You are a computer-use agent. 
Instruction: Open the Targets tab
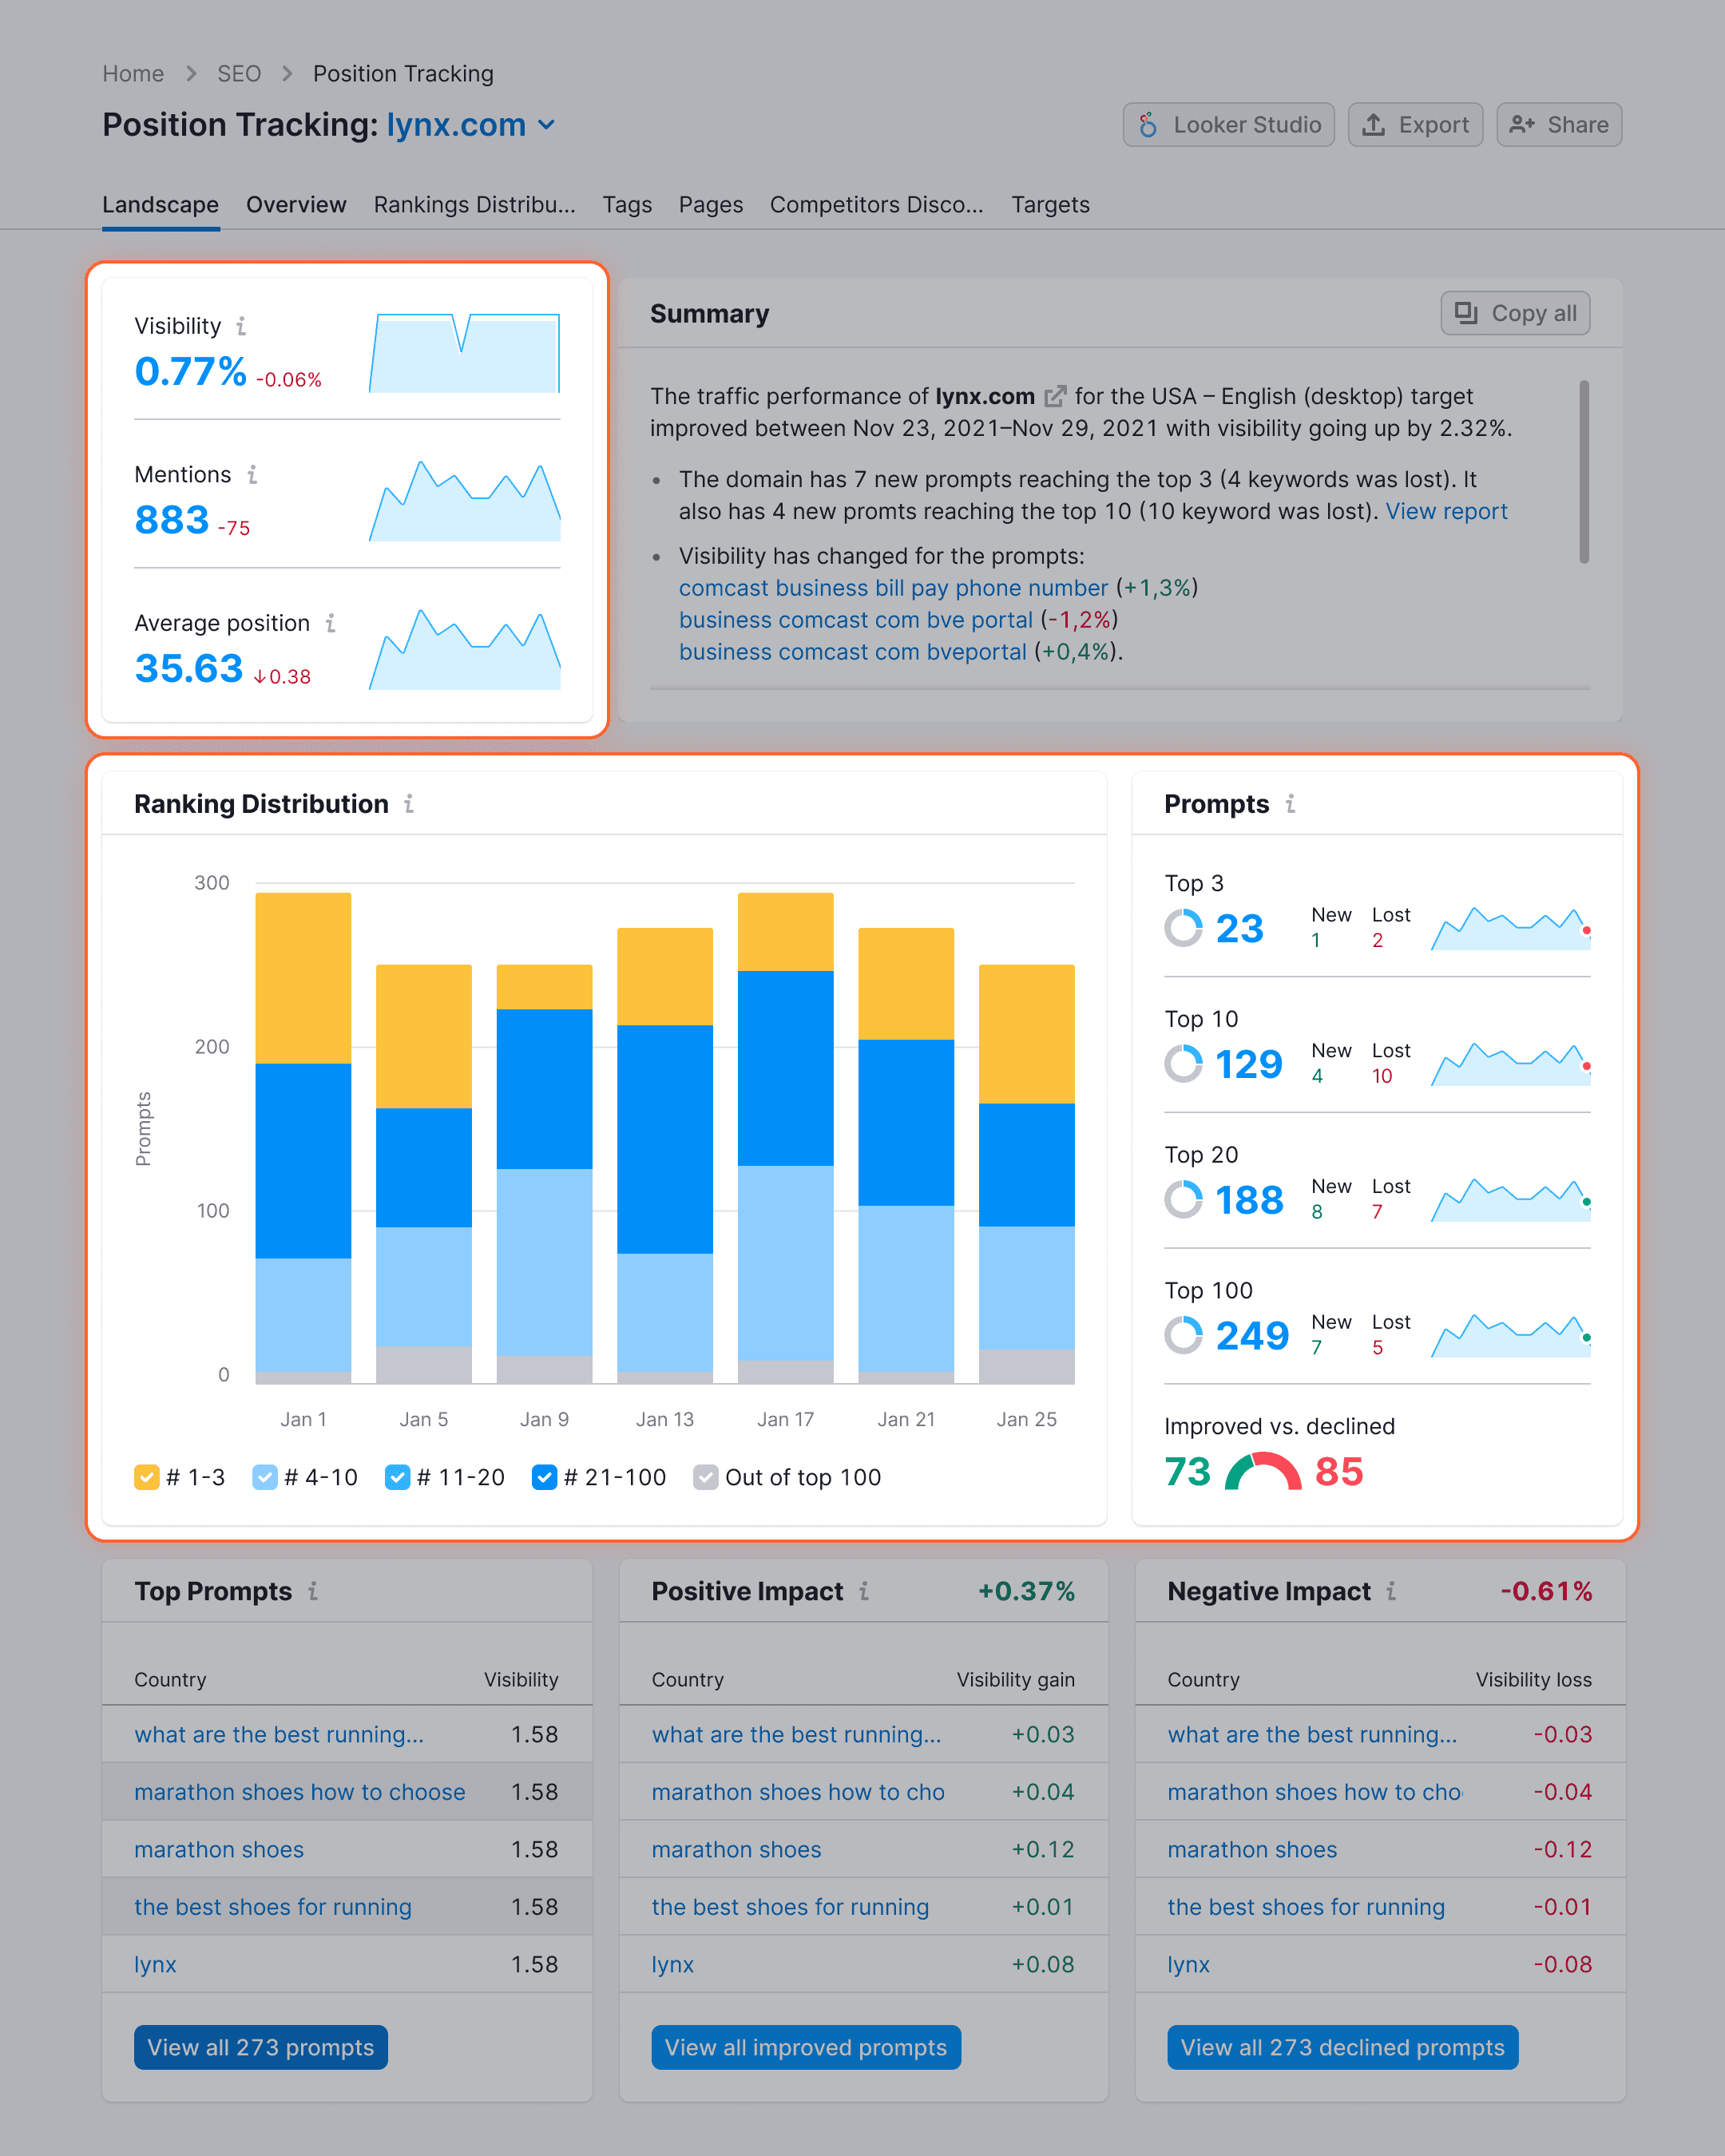tap(1050, 204)
